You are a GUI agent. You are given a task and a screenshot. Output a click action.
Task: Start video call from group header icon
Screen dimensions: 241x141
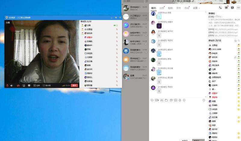[227, 7]
